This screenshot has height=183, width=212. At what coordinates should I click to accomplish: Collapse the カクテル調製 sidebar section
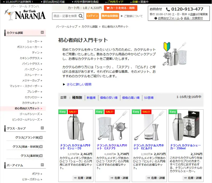coord(42,32)
